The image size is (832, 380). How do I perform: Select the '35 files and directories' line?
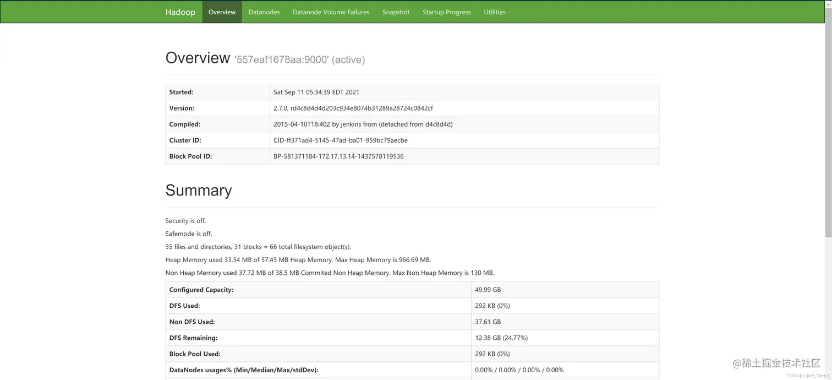pos(258,247)
